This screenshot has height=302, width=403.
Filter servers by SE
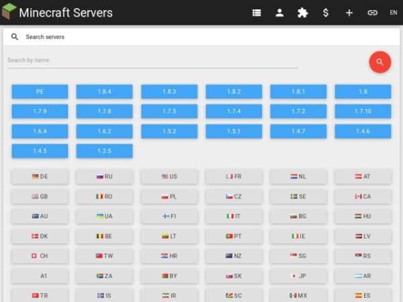298,197
